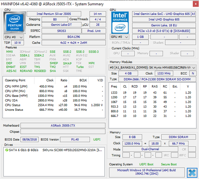Select the CPU Status row in operating points
This screenshot has height=179, width=199.
(x=54, y=105)
